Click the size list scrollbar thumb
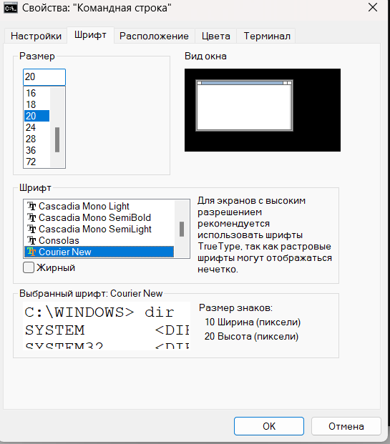Image resolution: width=390 pixels, height=444 pixels. (x=57, y=139)
